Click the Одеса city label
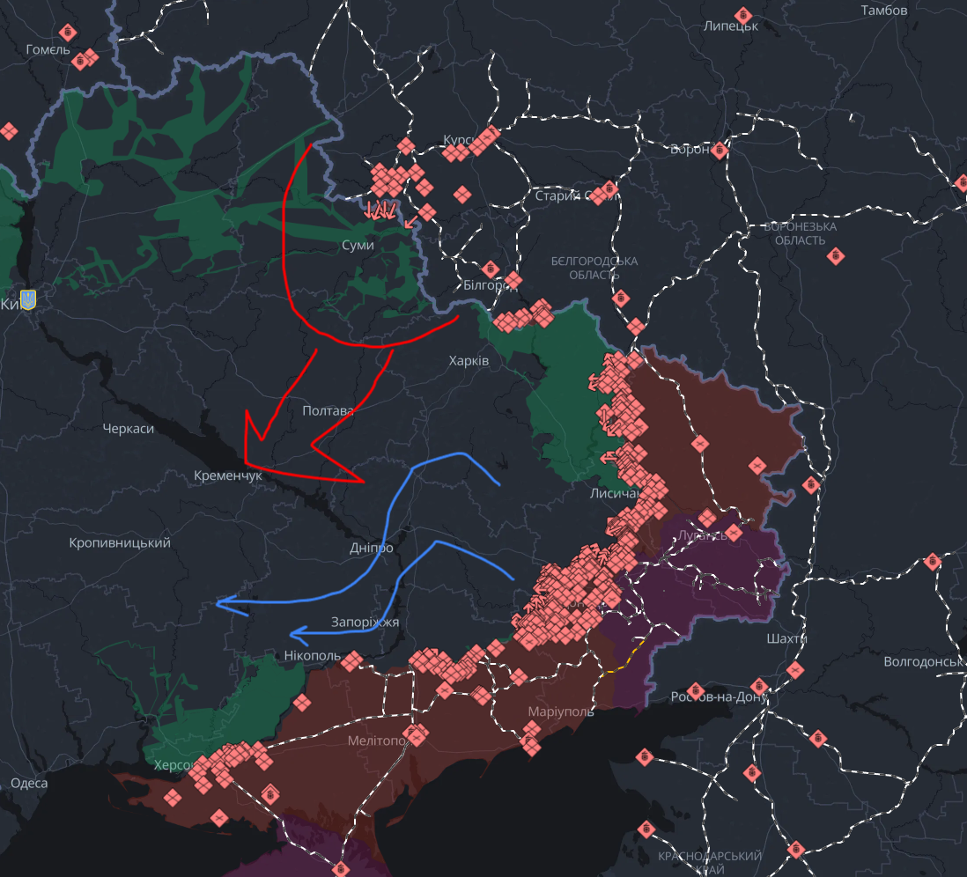The image size is (967, 877). click(29, 783)
